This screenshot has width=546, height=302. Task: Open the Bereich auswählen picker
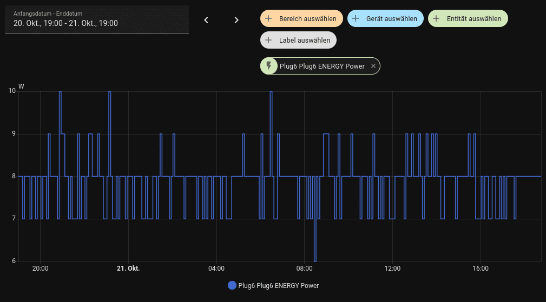pyautogui.click(x=307, y=18)
